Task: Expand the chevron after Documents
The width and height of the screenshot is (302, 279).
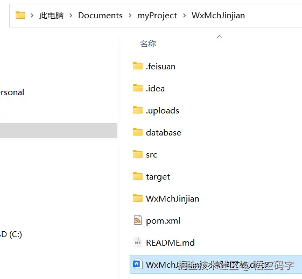Action: [x=130, y=16]
